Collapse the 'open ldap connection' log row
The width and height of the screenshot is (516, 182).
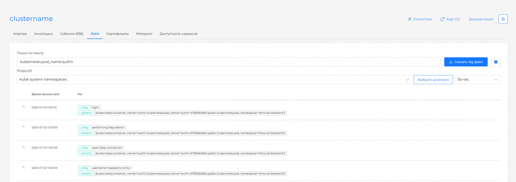[23, 147]
